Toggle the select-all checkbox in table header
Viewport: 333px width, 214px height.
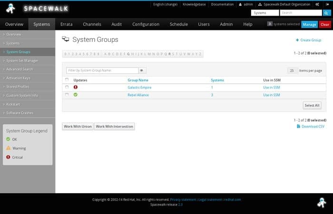[x=67, y=79]
